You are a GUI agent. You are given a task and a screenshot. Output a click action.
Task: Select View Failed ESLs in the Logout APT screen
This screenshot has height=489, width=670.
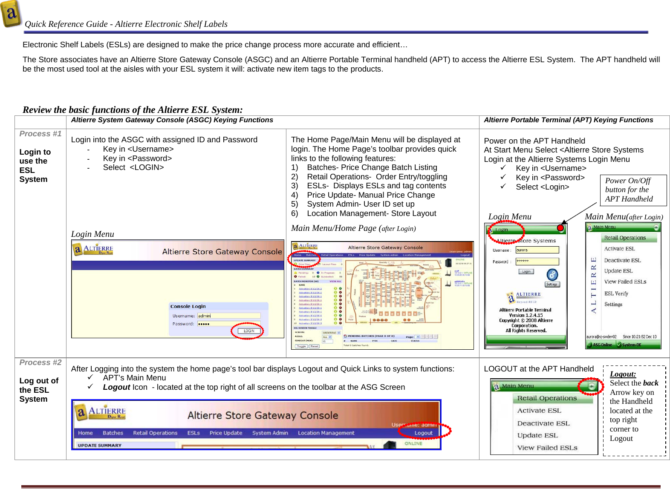pyautogui.click(x=547, y=448)
